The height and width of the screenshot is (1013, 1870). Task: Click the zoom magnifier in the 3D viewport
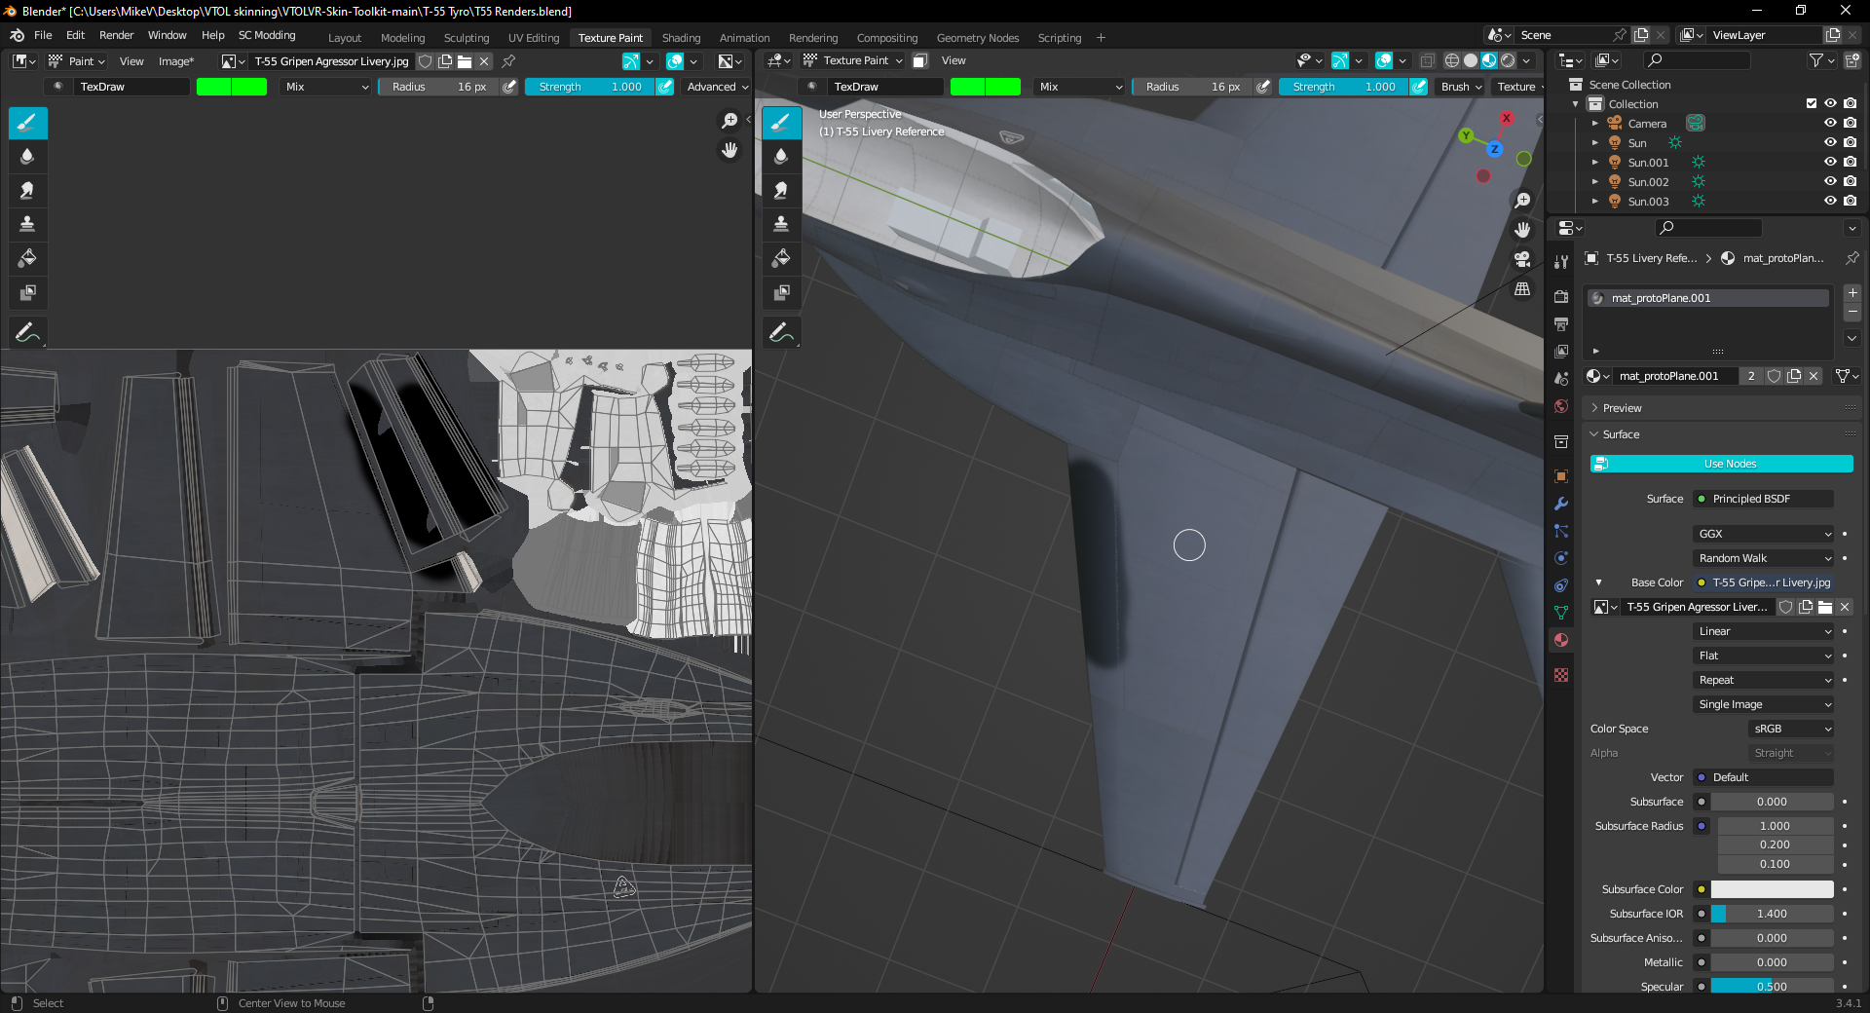pos(1522,201)
